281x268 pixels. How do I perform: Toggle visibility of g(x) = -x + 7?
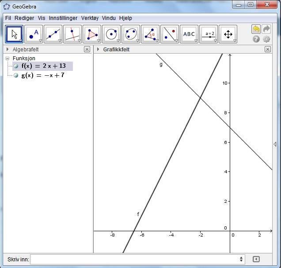[16, 75]
